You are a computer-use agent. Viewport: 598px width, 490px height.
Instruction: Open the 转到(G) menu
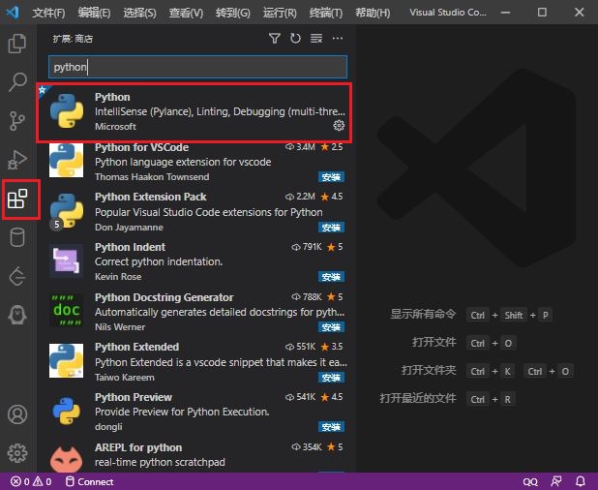232,13
